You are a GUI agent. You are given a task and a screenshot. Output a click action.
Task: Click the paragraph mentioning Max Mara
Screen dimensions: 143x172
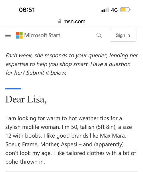click(x=71, y=140)
